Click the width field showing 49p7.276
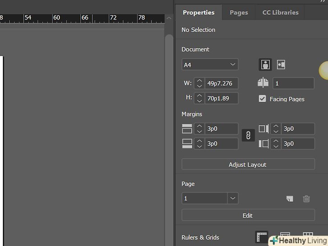328x246 pixels. tap(221, 83)
